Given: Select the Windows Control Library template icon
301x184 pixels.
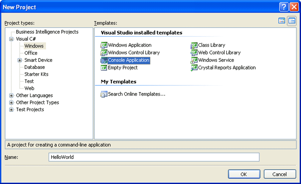Looking at the screenshot, I should click(x=104, y=53).
